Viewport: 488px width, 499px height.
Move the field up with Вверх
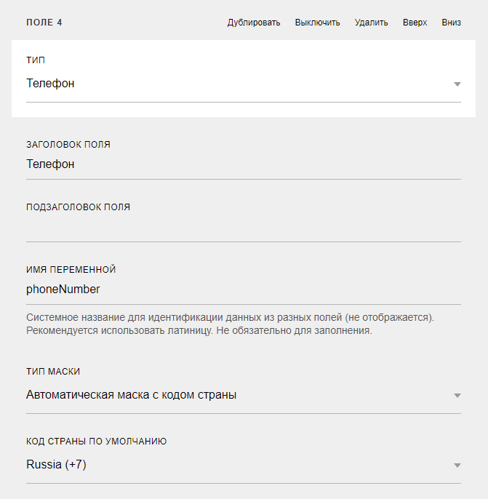pos(415,23)
